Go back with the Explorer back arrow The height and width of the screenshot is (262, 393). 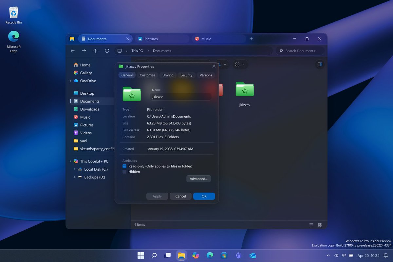tap(73, 51)
